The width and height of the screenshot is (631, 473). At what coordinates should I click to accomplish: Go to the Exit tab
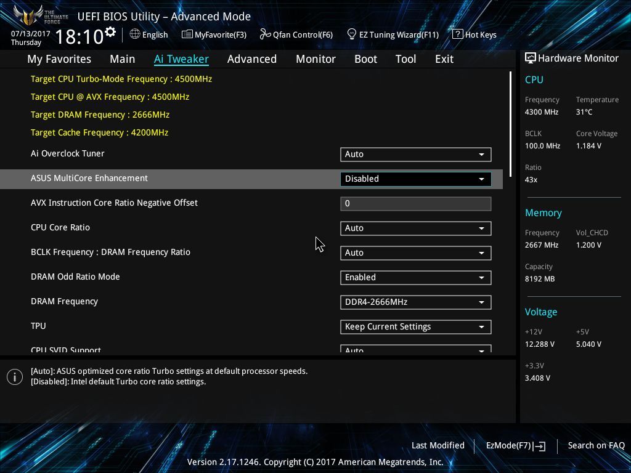444,59
